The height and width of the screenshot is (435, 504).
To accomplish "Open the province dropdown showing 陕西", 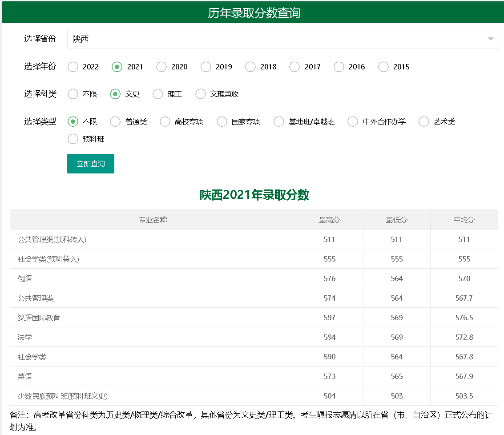I will (283, 39).
